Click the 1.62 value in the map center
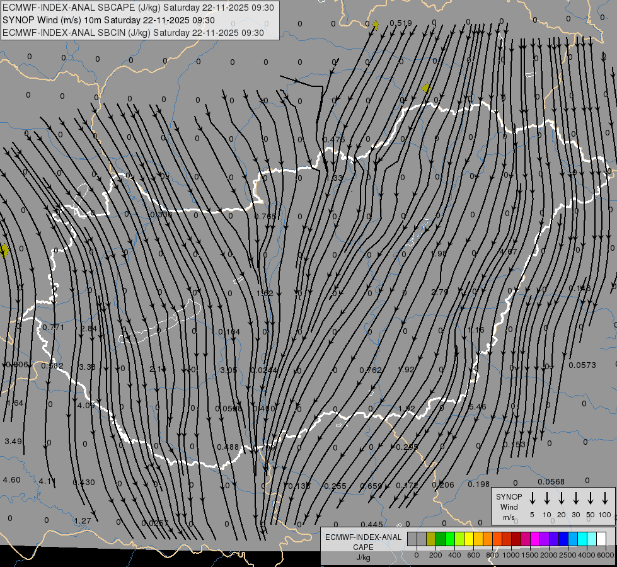617x567 pixels. tap(265, 294)
